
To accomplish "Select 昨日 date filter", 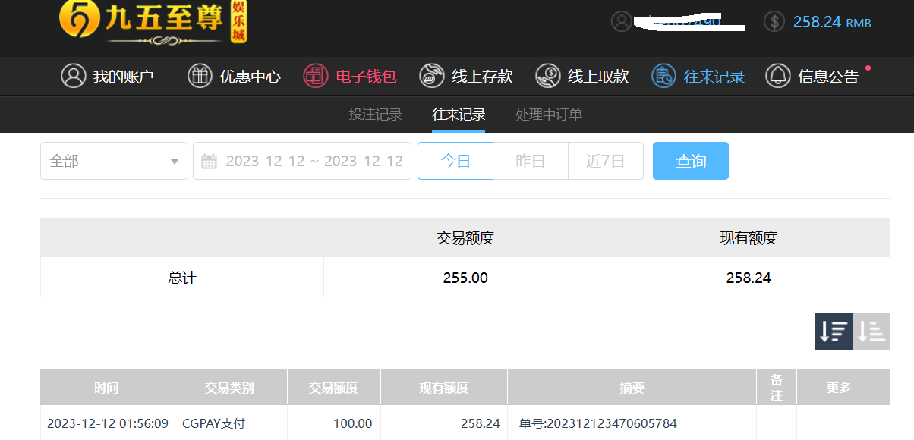I will coord(531,161).
